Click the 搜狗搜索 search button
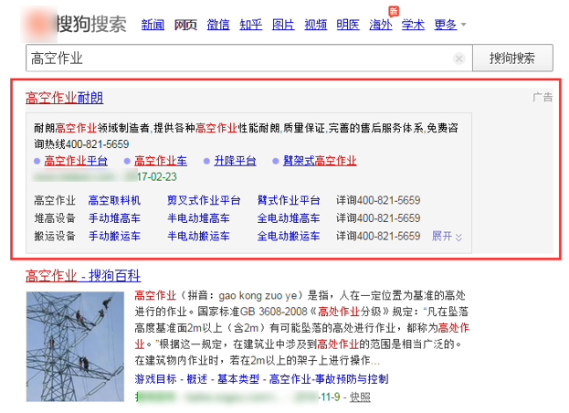 (x=512, y=58)
